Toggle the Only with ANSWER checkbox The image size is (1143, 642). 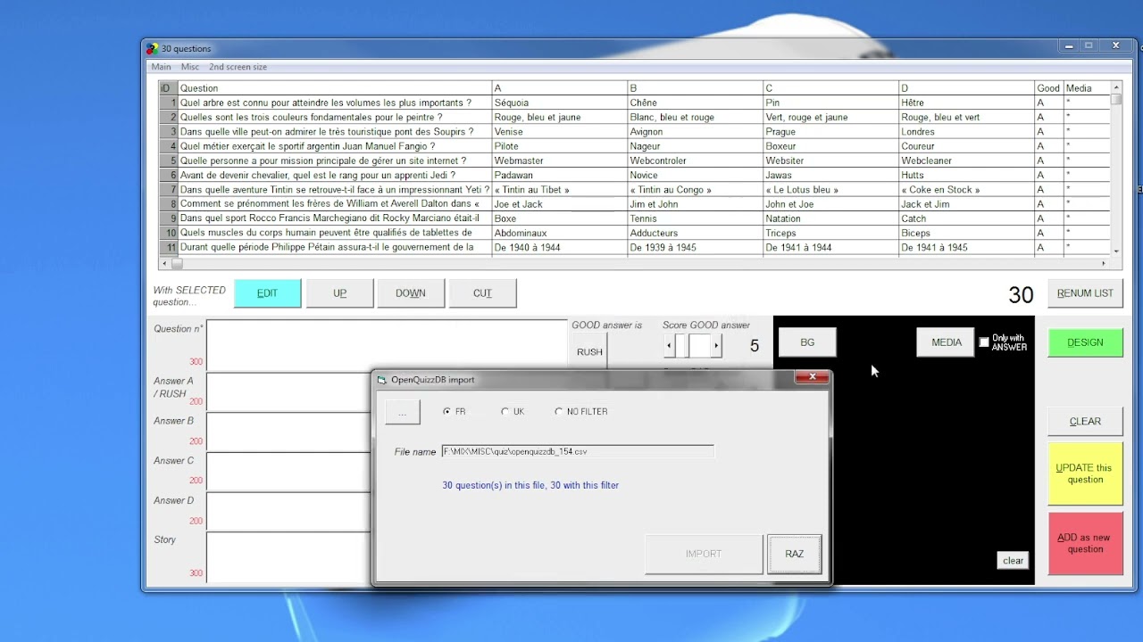[x=984, y=342]
